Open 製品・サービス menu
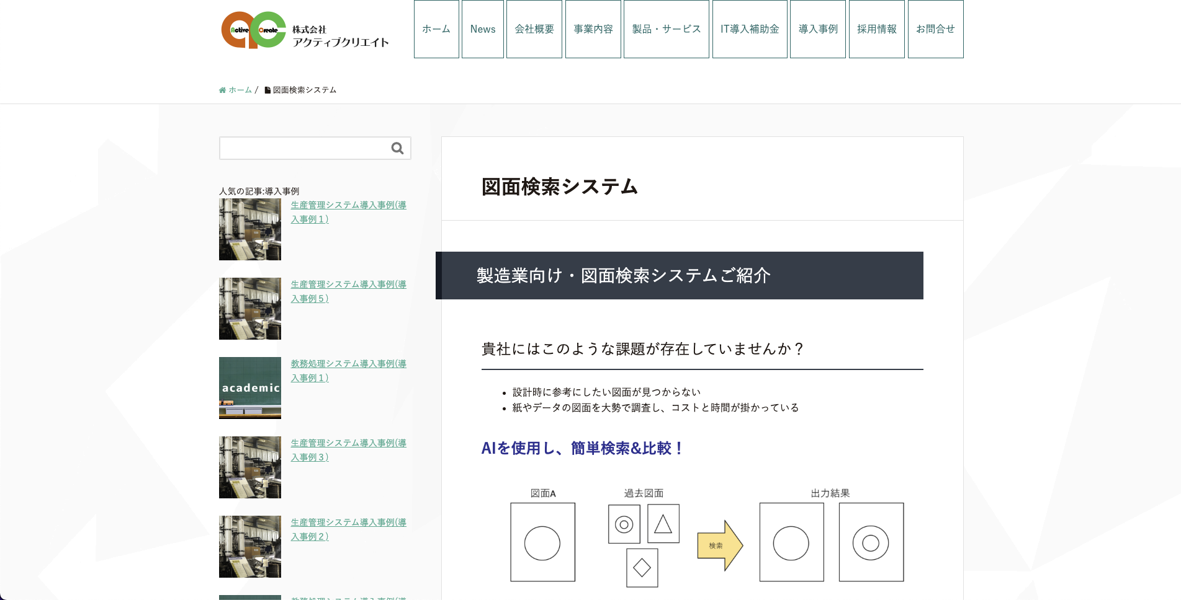The height and width of the screenshot is (600, 1181). 667,29
